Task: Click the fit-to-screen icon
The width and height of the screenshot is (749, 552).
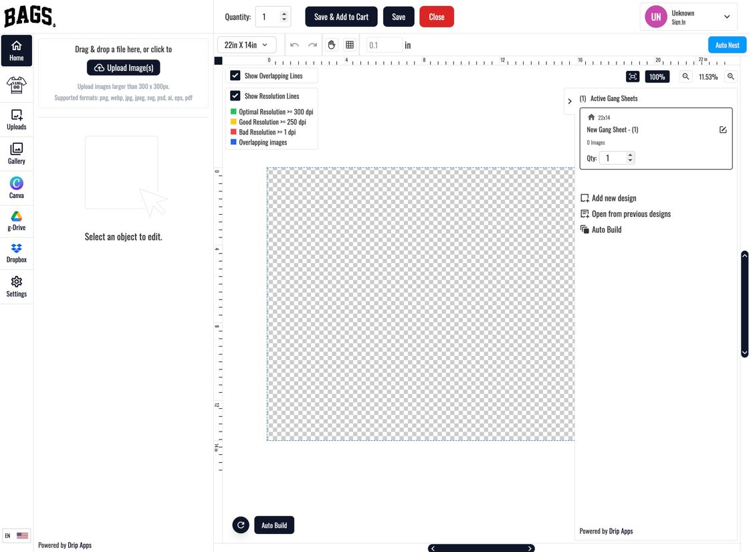Action: [x=633, y=76]
